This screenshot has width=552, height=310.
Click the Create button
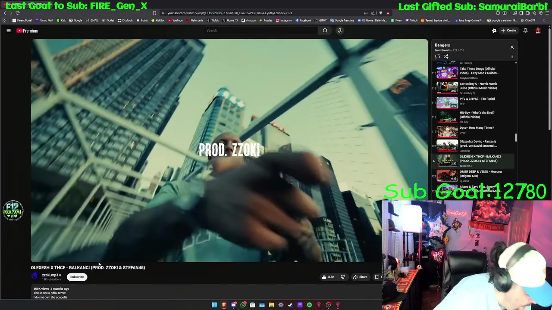pos(509,31)
